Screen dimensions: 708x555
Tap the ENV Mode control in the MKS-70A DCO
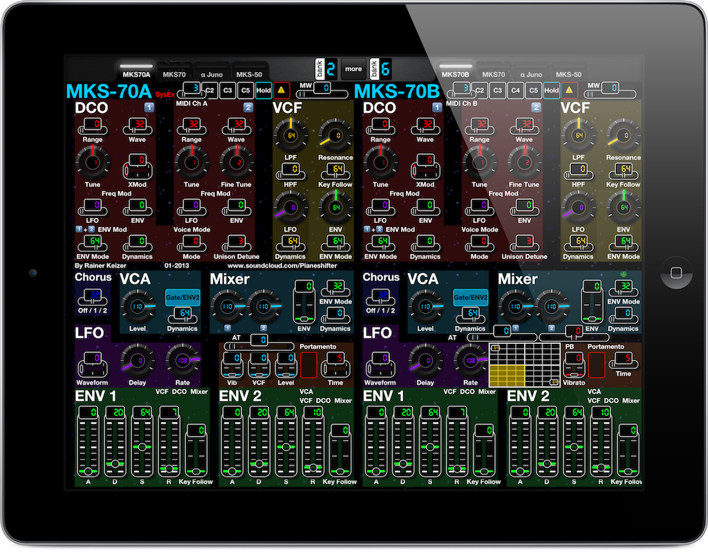point(91,244)
